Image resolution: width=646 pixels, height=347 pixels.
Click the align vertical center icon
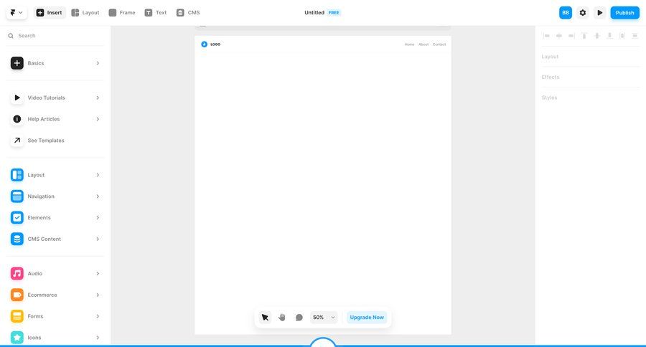597,36
